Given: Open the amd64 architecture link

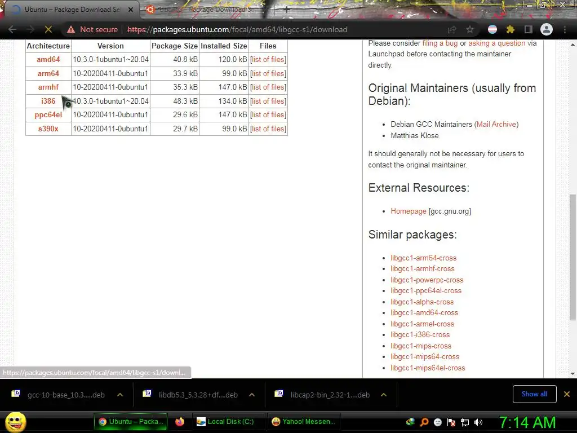Looking at the screenshot, I should 48,59.
